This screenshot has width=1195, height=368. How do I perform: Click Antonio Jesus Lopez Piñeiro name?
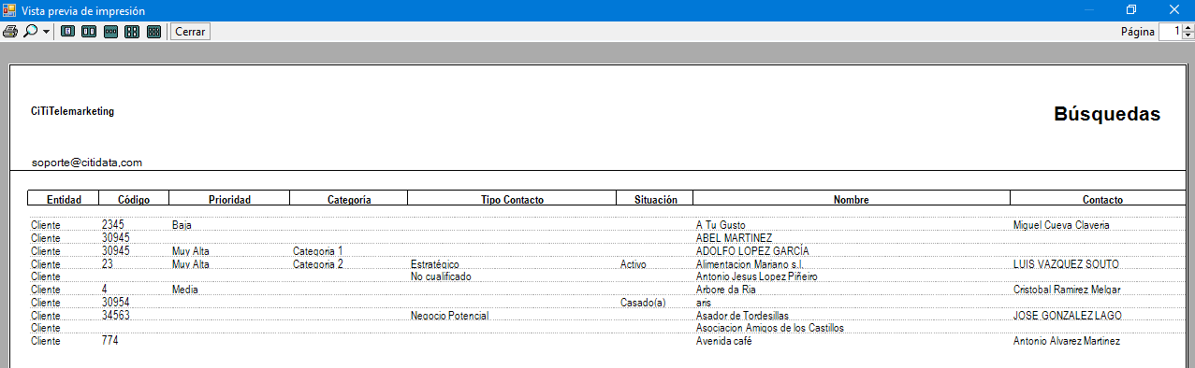[757, 276]
